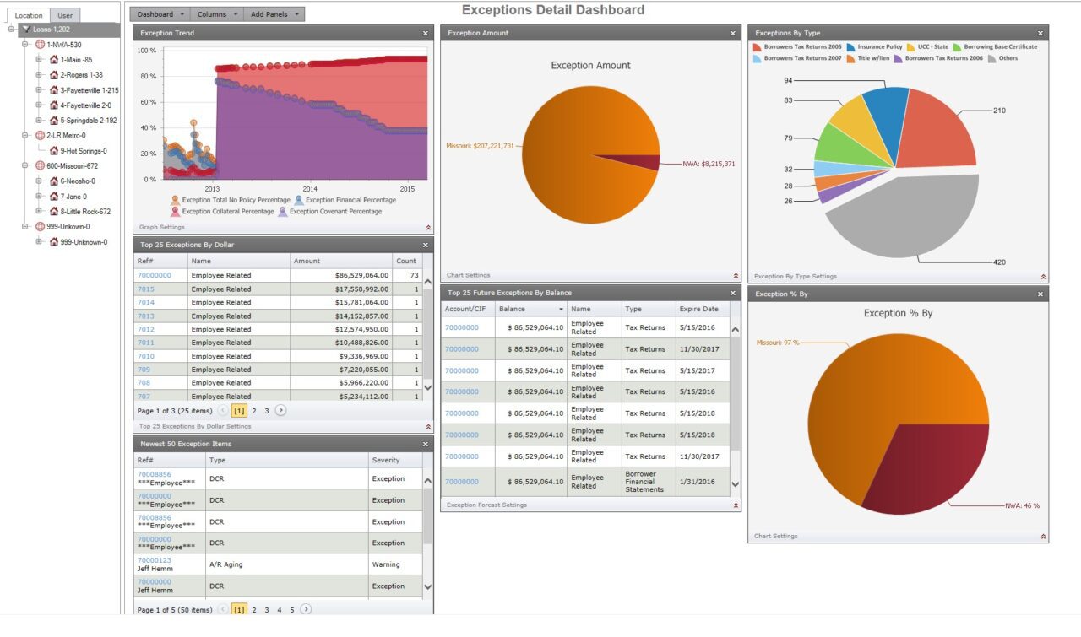Click the UCC - State legend swatch
The image size is (1081, 637).
(910, 47)
